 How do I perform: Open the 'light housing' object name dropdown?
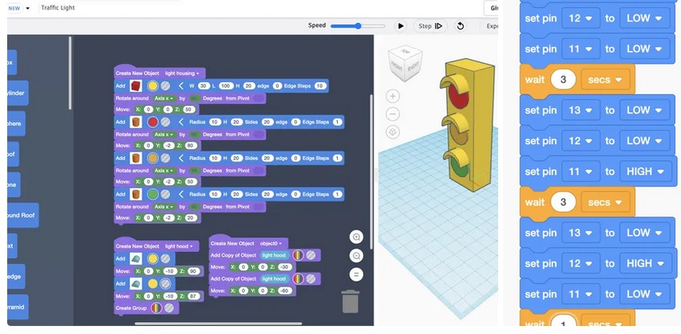[182, 73]
